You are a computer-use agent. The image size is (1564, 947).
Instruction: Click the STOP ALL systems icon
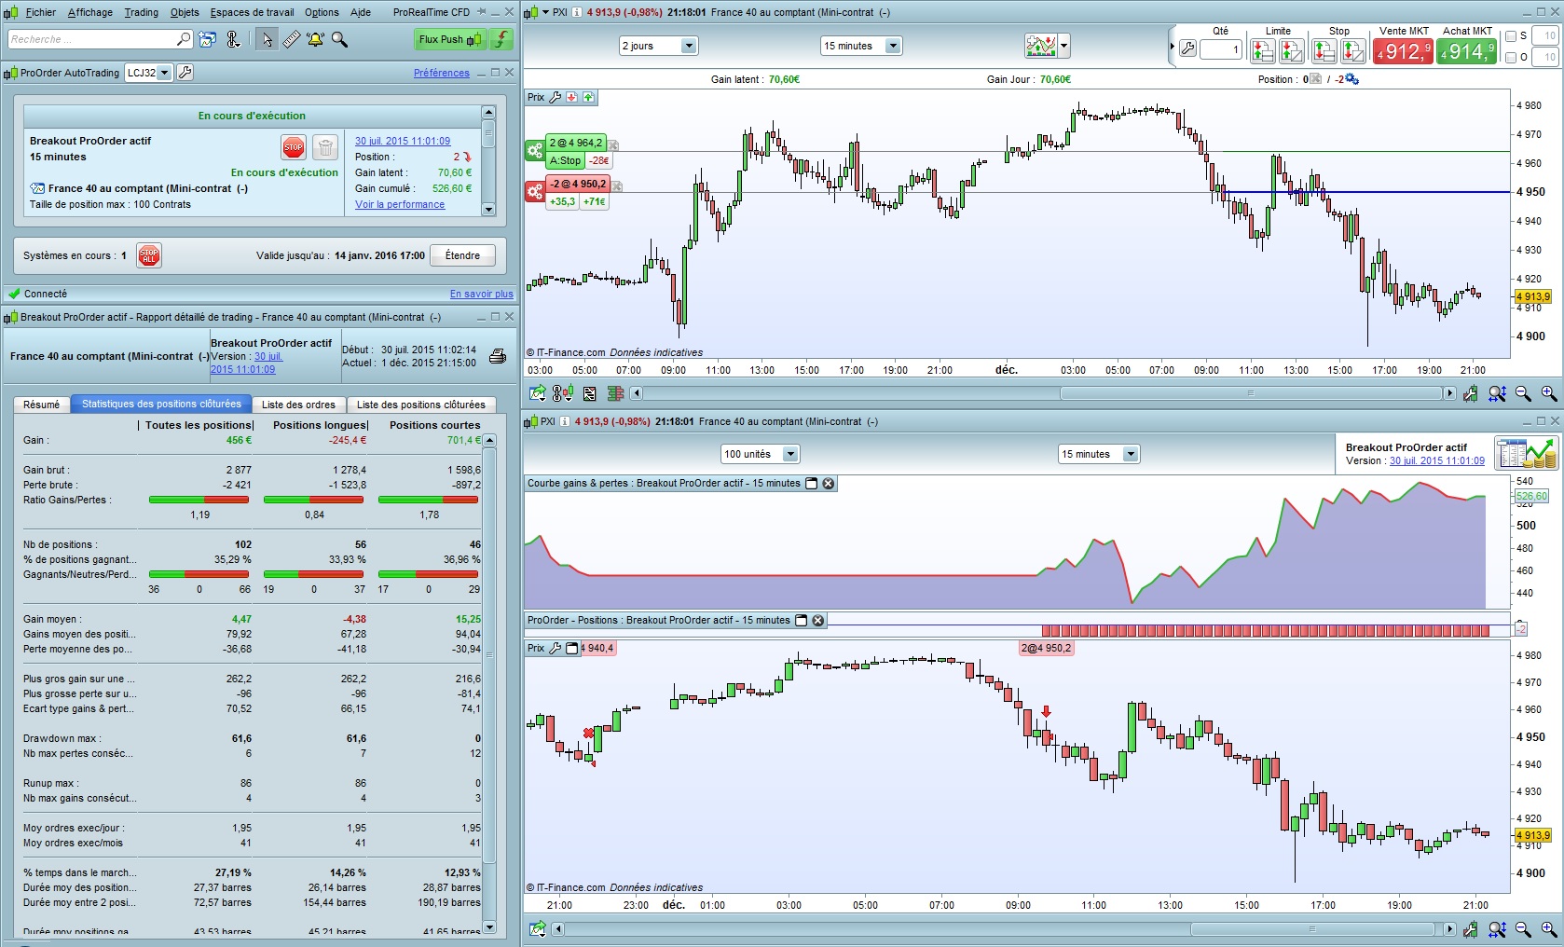(x=149, y=255)
